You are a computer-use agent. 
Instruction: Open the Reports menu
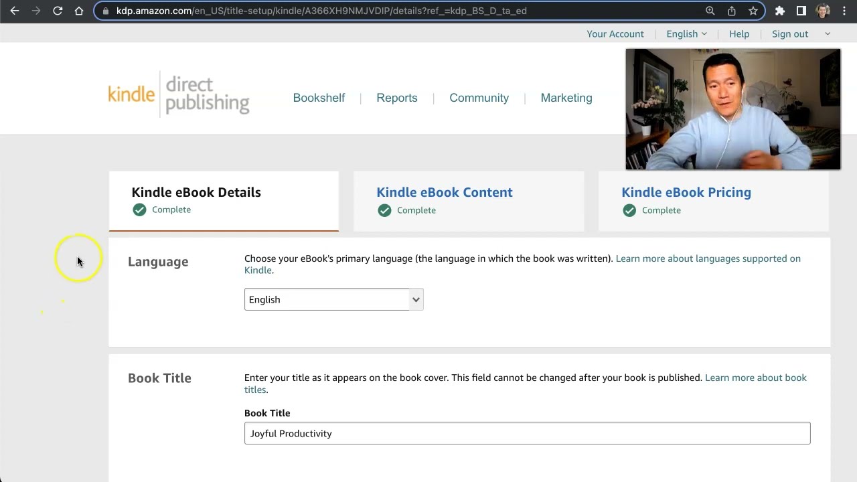[397, 98]
